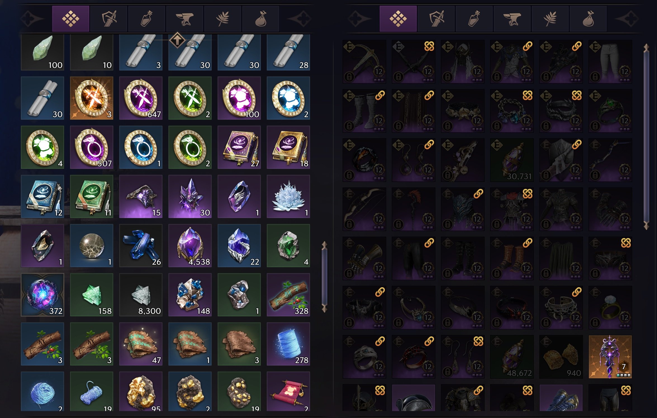Pick the blue thread spool with 278
Screen dimensions: 657x418
click(288, 344)
